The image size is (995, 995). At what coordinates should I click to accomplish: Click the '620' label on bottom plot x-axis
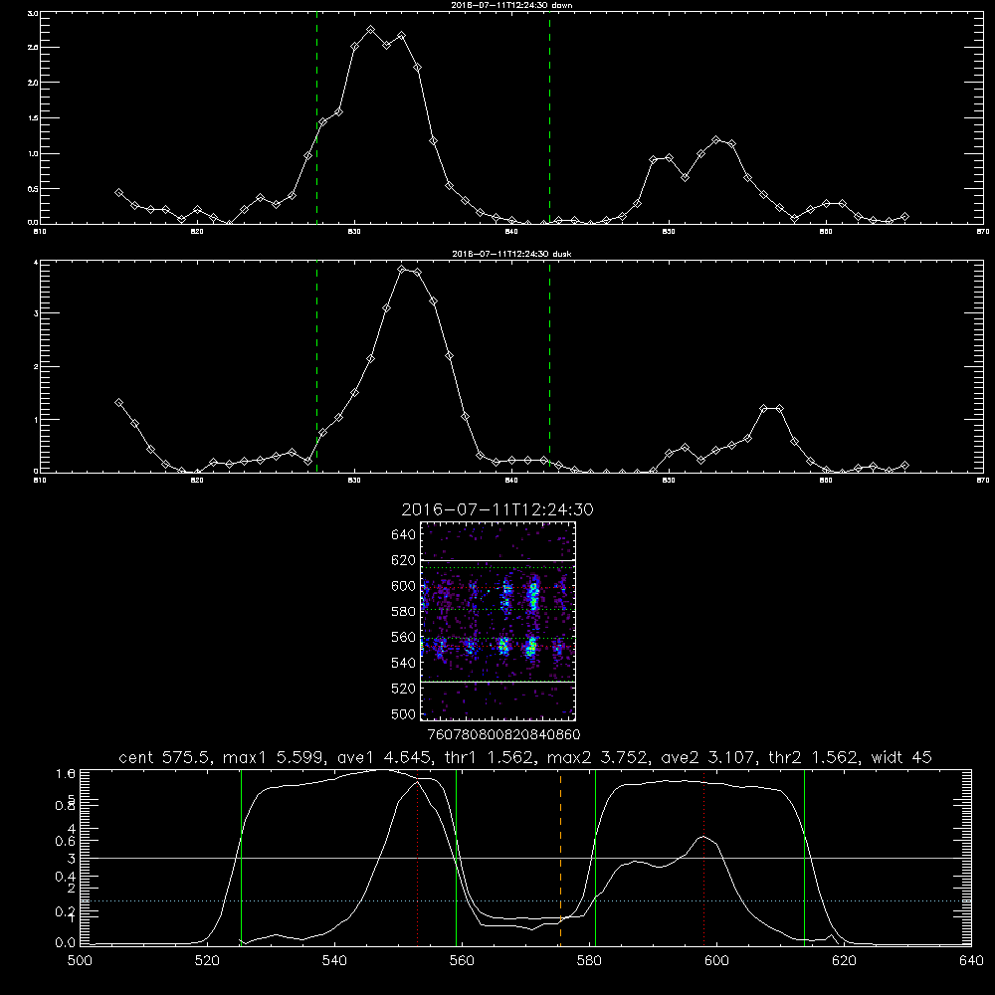844,961
